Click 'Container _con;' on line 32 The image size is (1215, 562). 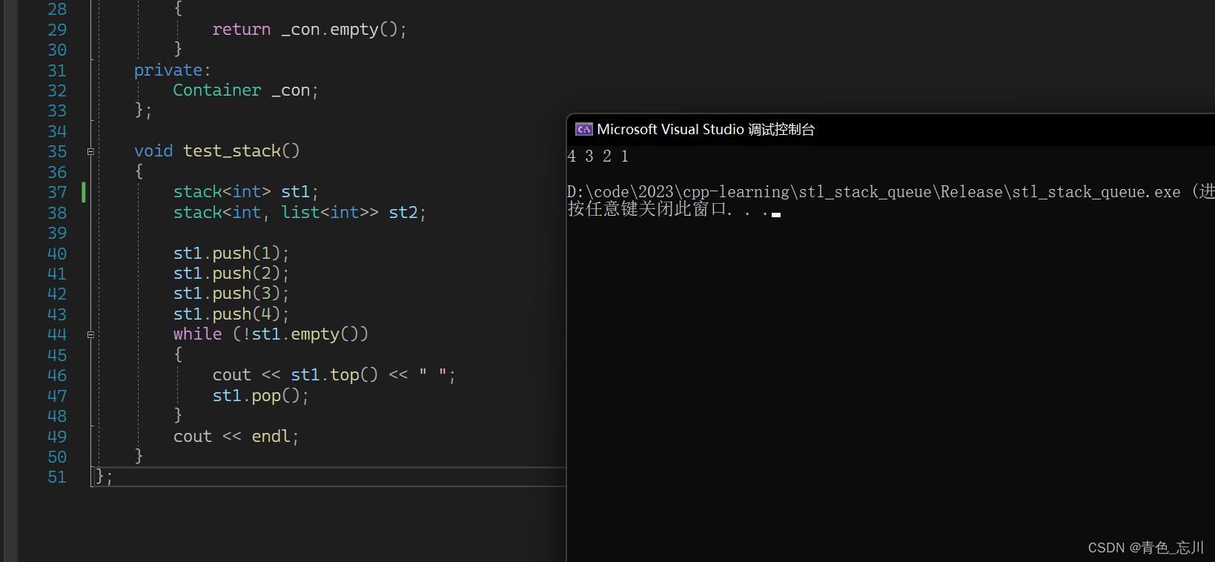point(245,90)
